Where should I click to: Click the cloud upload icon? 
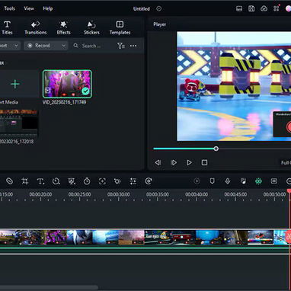[264, 8]
